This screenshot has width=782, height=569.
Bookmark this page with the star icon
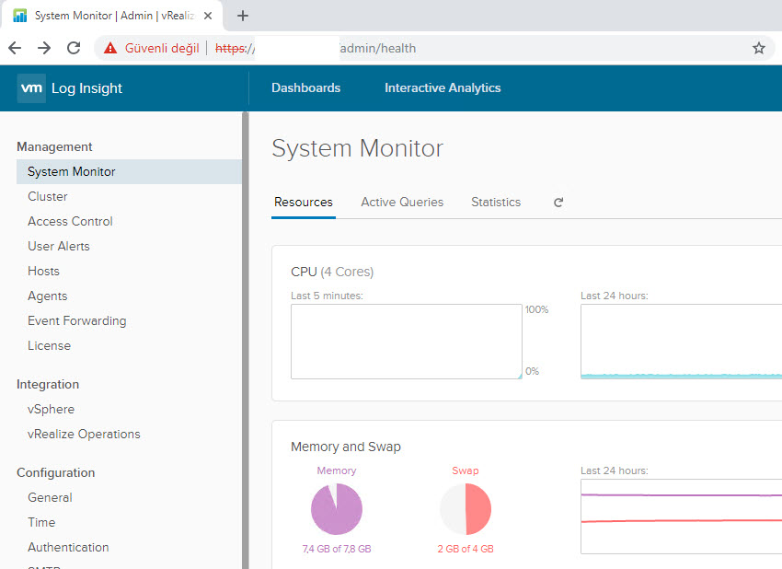pyautogui.click(x=758, y=48)
